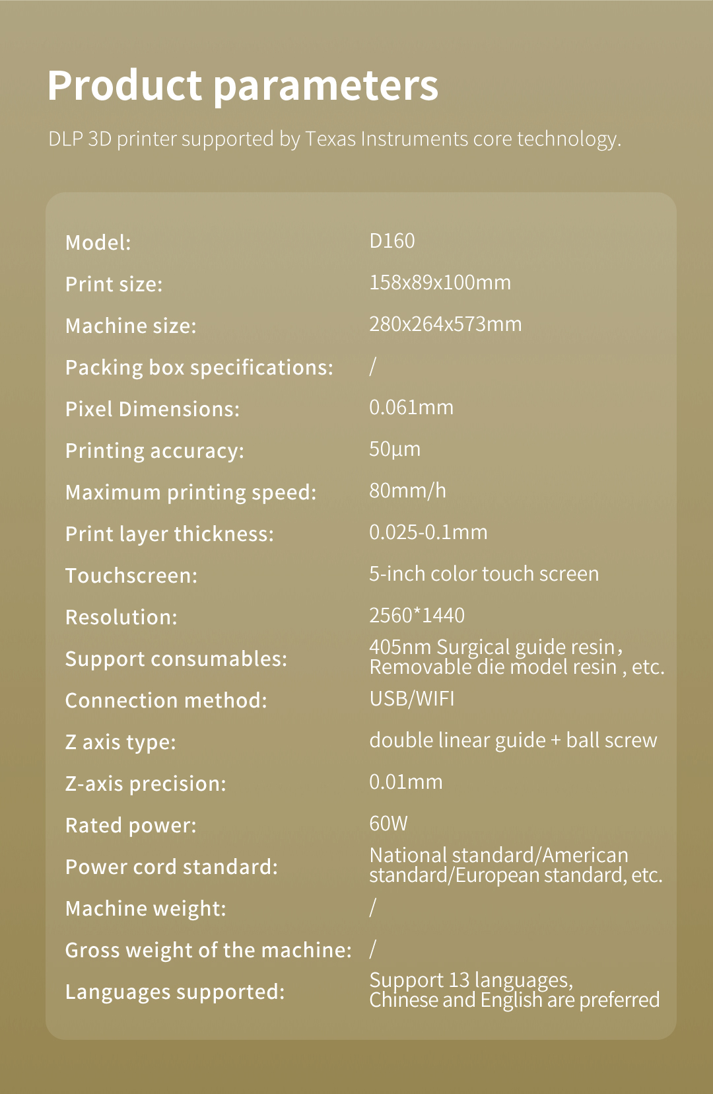Click the Texas Instruments subtitle text
The image size is (713, 1094).
[x=334, y=139]
